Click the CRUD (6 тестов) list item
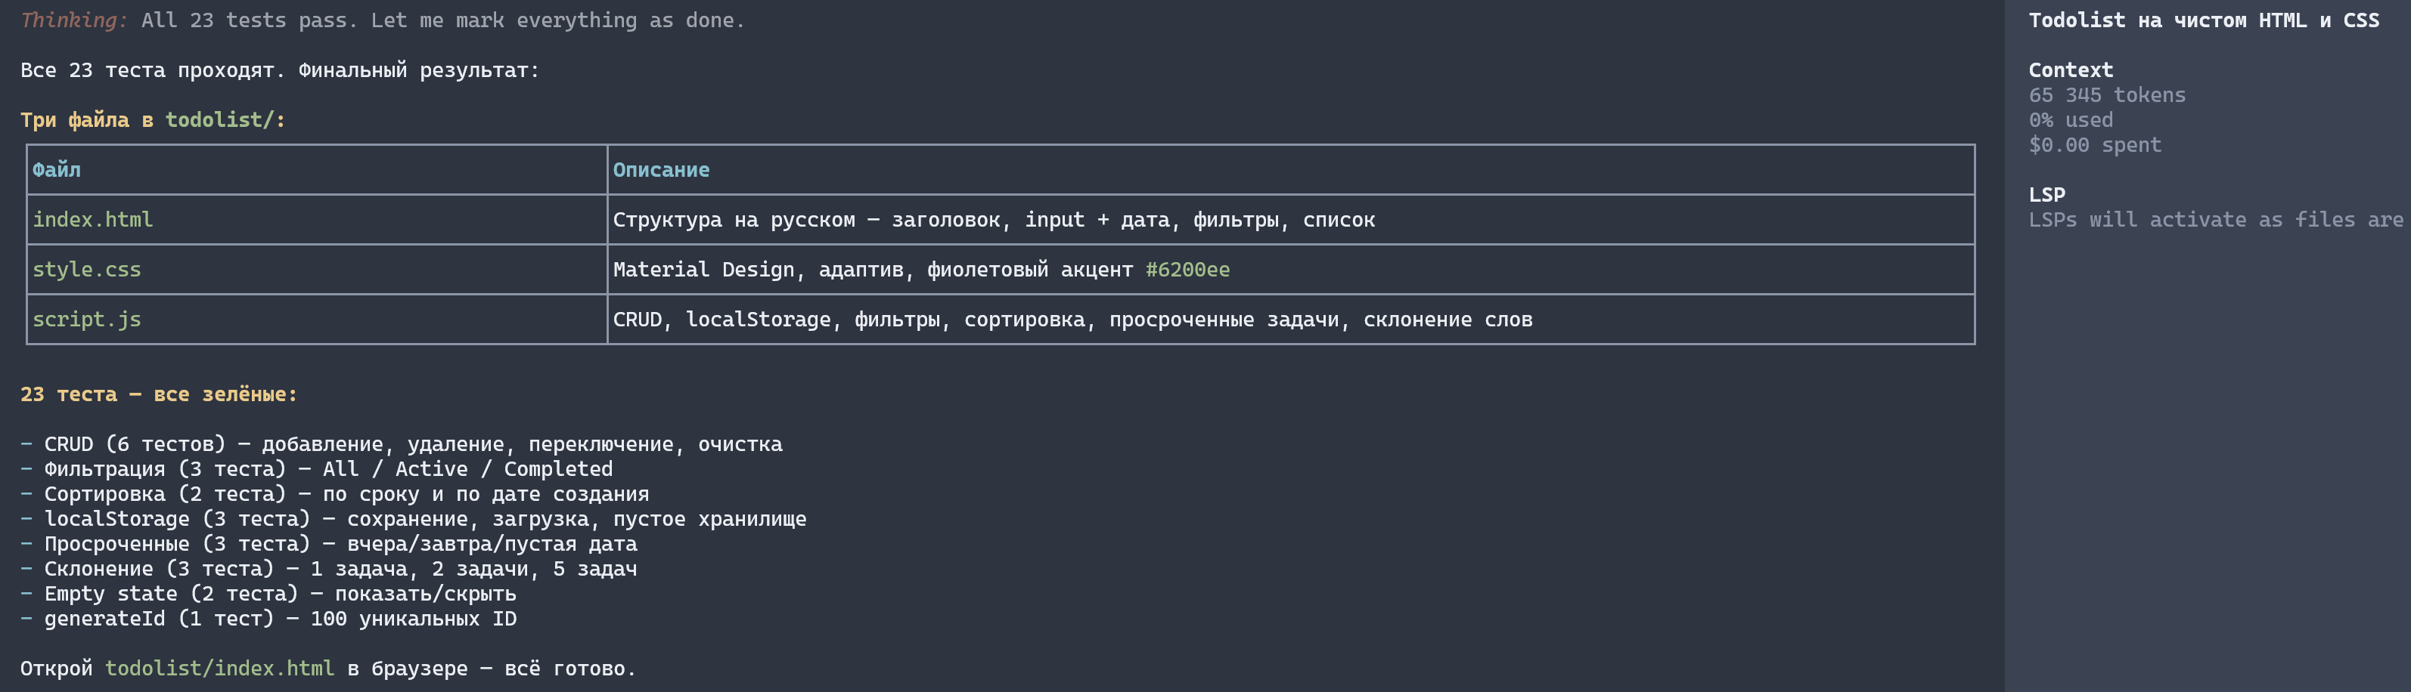The width and height of the screenshot is (2411, 692). click(402, 443)
